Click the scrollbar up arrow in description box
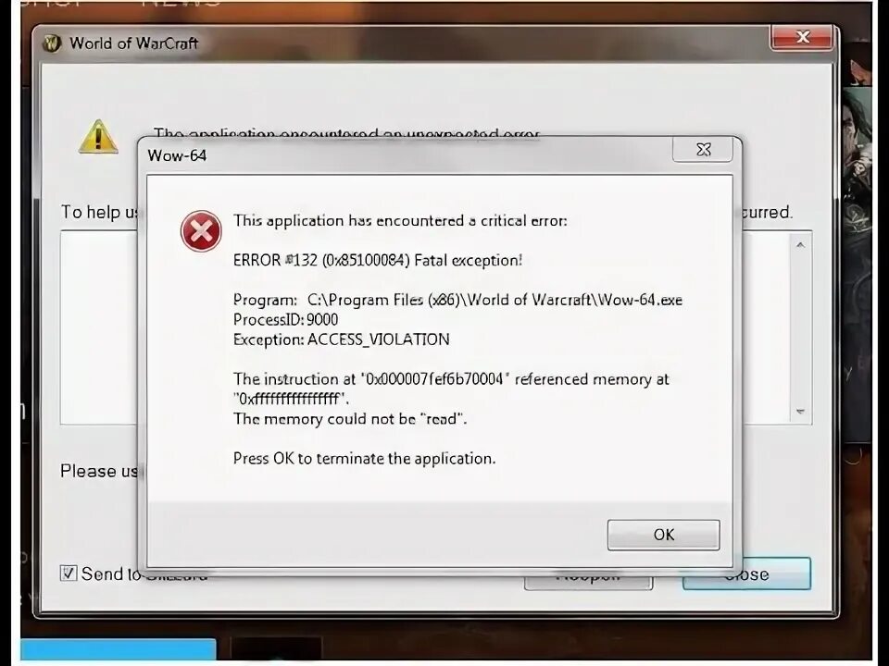889x666 pixels. point(800,245)
